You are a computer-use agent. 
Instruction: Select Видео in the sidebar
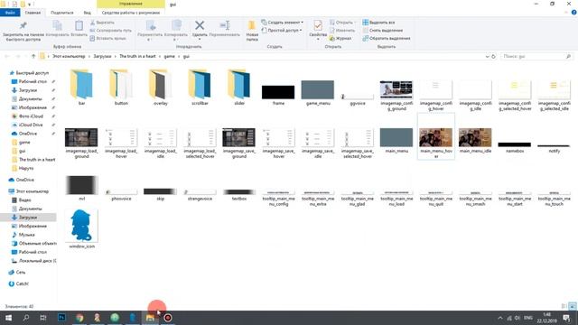pos(24,200)
